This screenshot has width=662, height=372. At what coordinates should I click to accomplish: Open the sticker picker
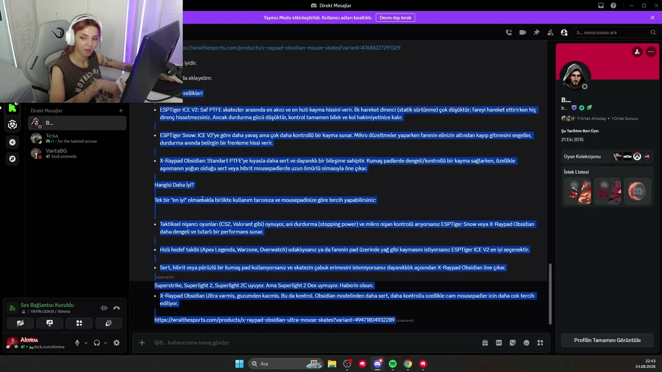(x=513, y=343)
